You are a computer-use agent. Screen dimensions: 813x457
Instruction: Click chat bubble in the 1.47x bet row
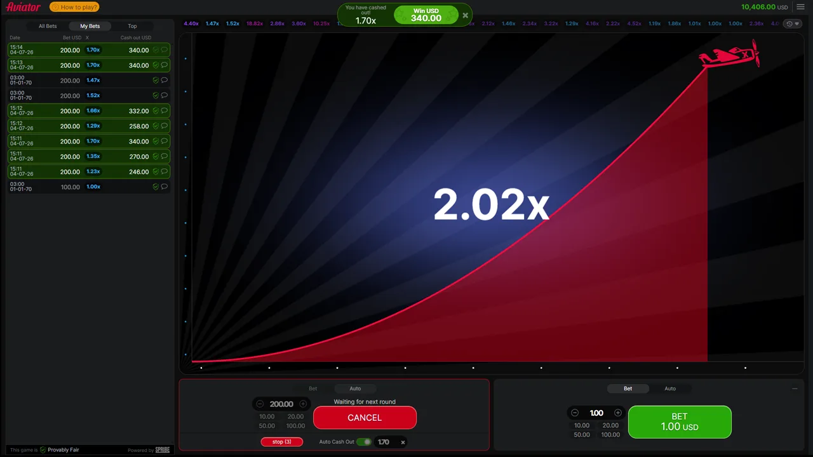tap(164, 80)
